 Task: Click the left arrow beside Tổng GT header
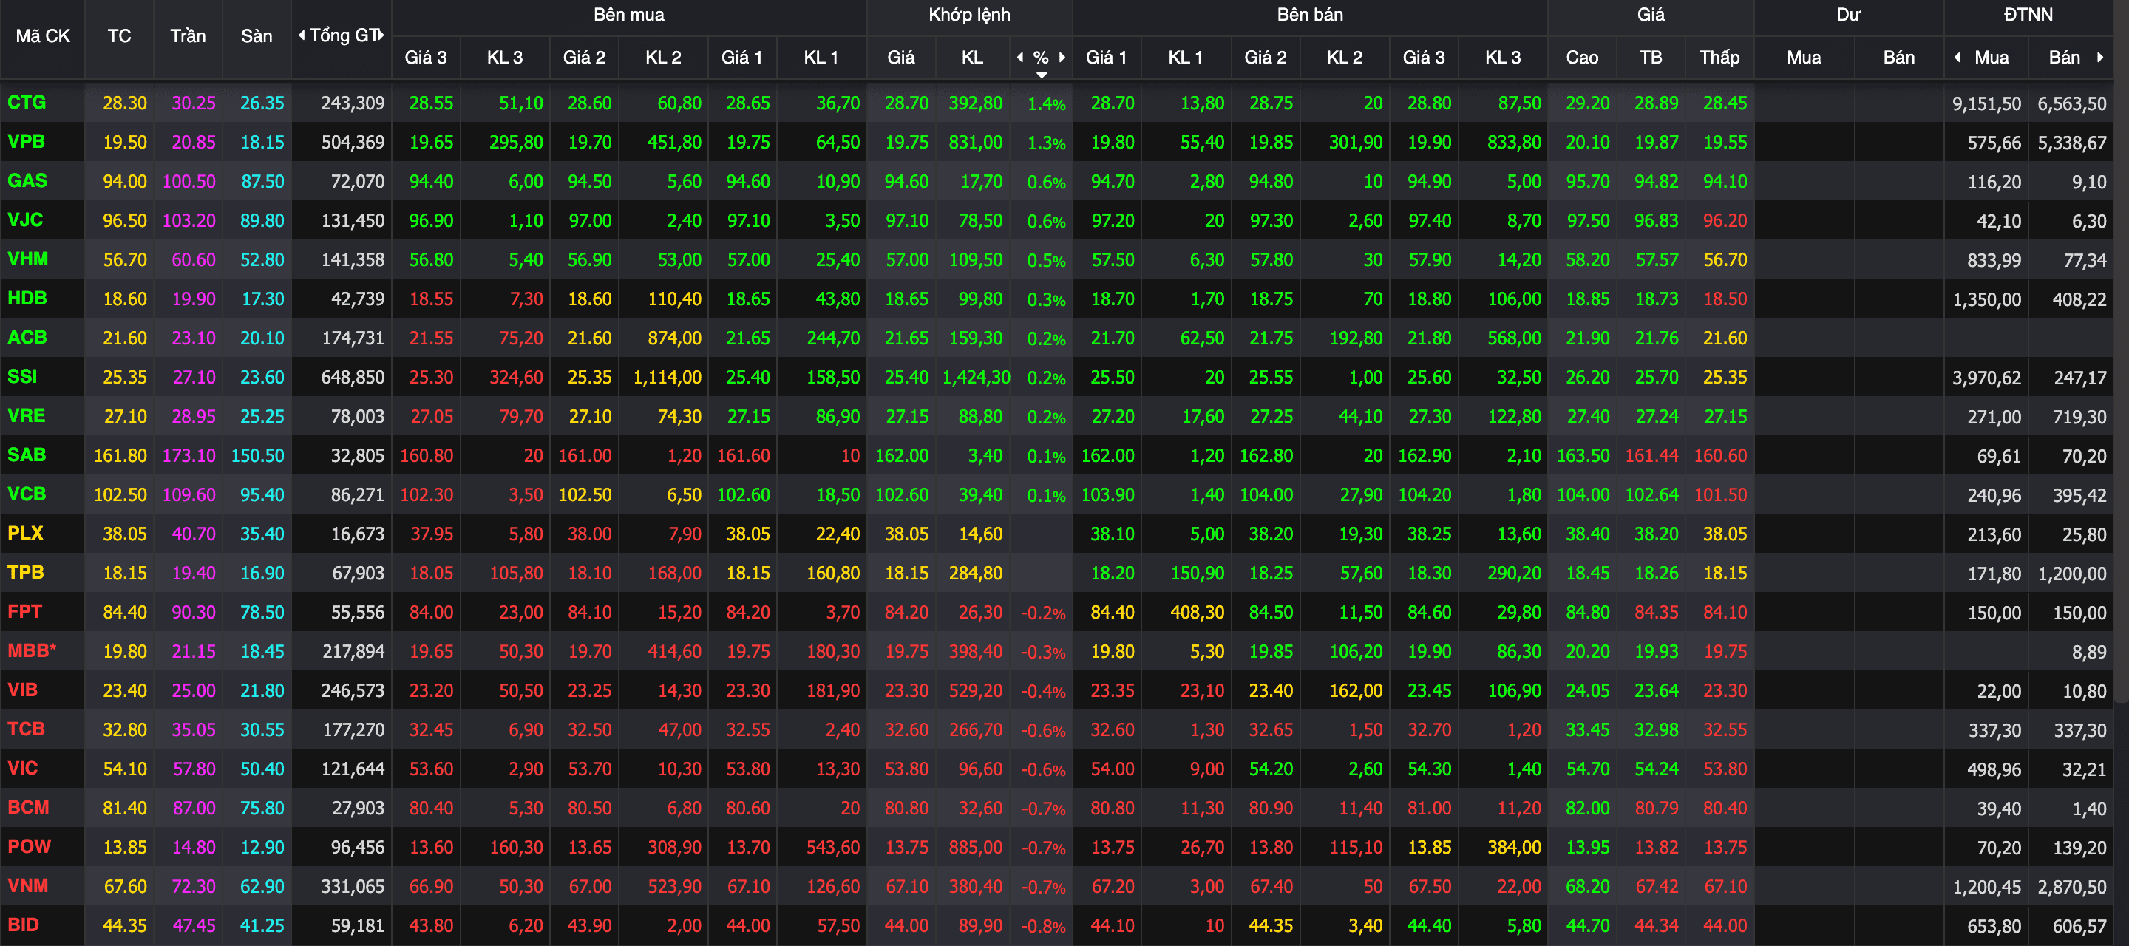pyautogui.click(x=302, y=35)
